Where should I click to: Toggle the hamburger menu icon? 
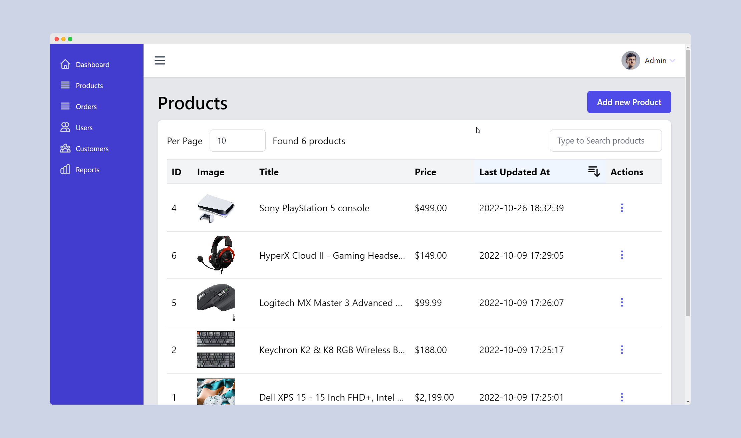[160, 60]
